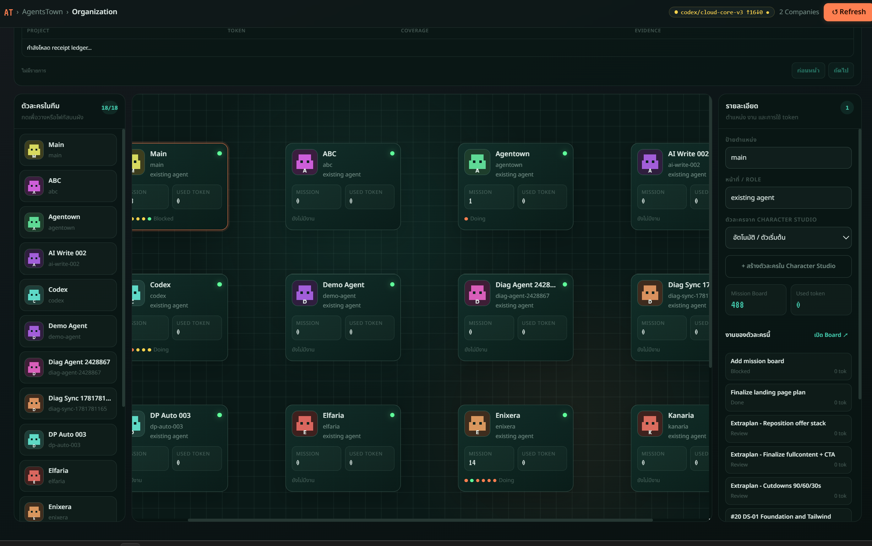Click the green status dot on Main card
Viewport: 872px width, 546px height.
(219, 153)
